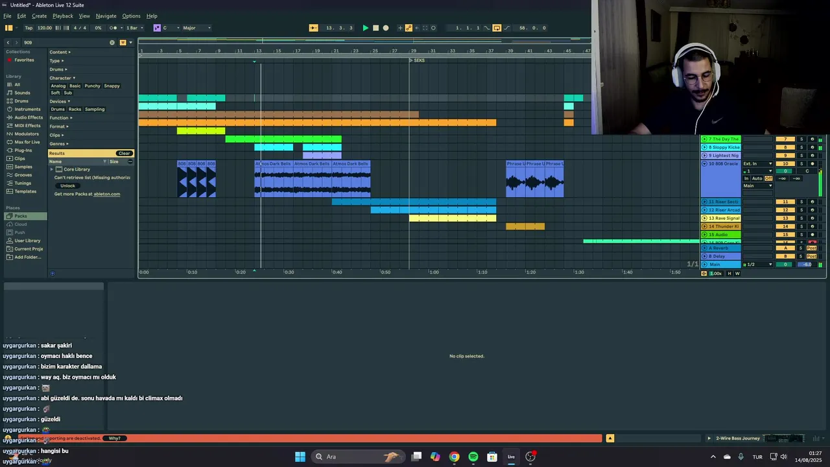
Task: Toggle track 13 Rave Signal activator
Action: pyautogui.click(x=785, y=218)
